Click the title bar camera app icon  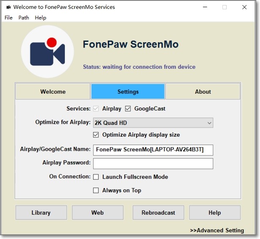pos(8,7)
